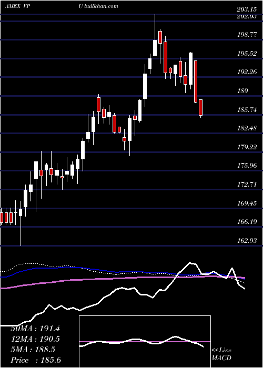Click the 179.22 price axis label
263x368 pixels.
[247, 147]
